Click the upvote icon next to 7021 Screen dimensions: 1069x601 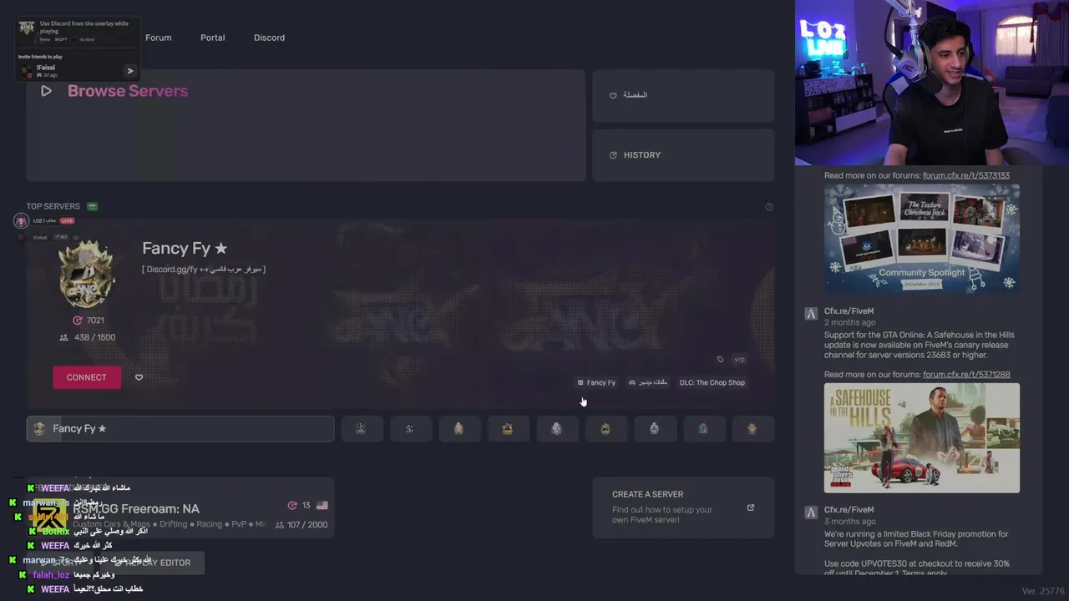point(78,321)
